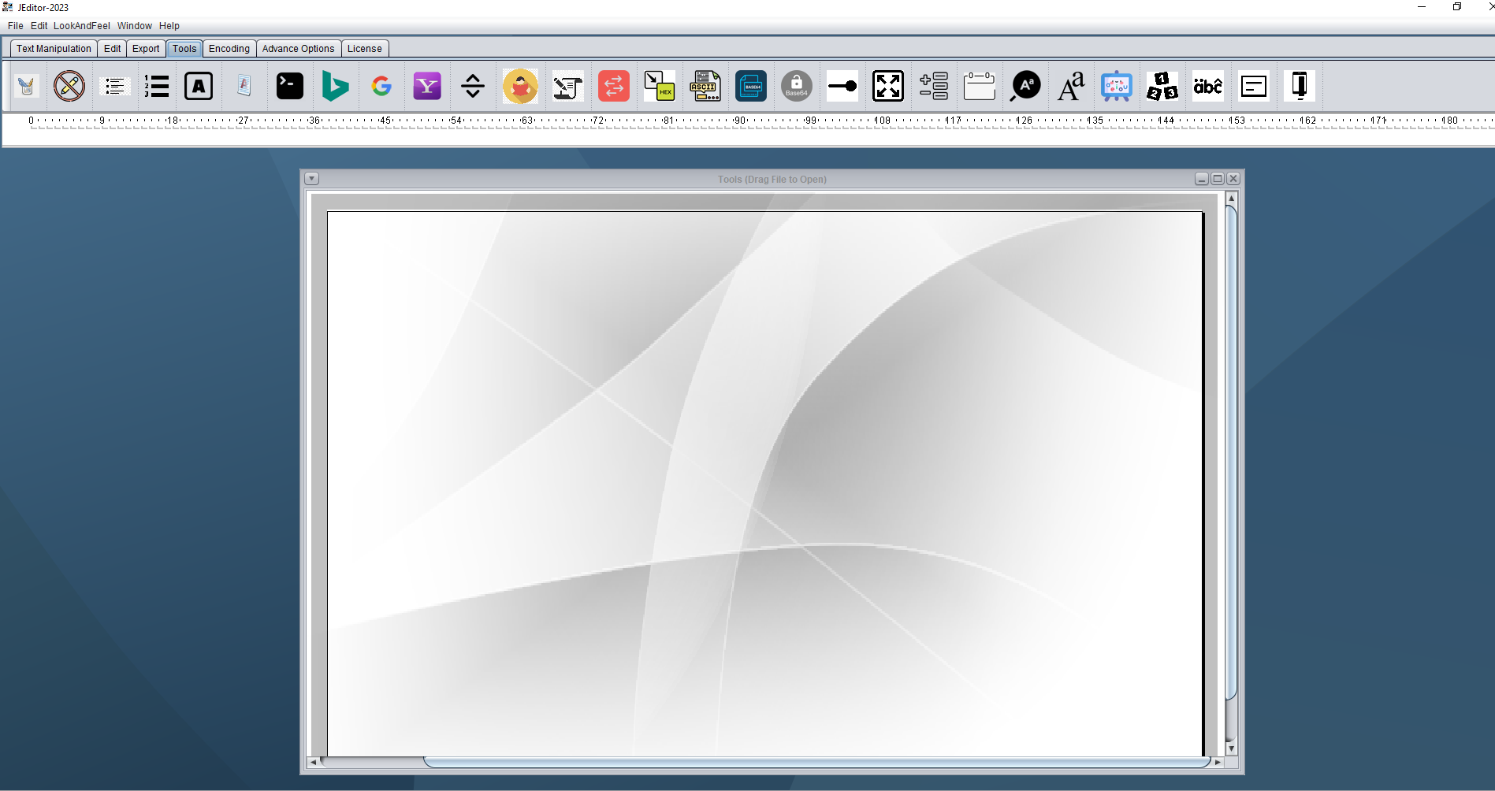Image resolution: width=1495 pixels, height=791 pixels.
Task: Open the Advance Options tab
Action: (298, 49)
